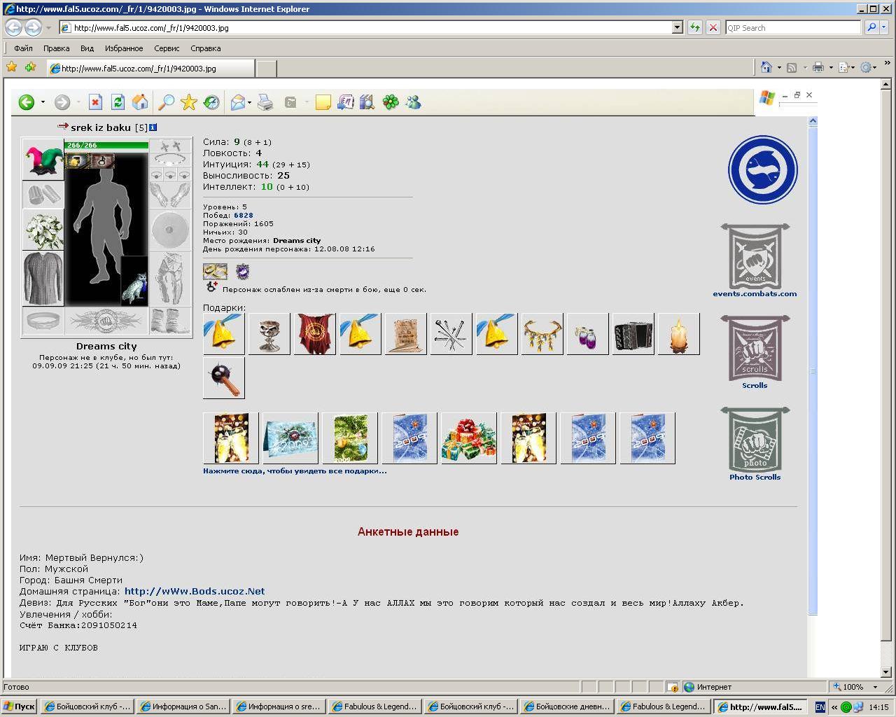The width and height of the screenshot is (896, 717).
Task: Click the red X Stop page icon
Action: [x=95, y=102]
